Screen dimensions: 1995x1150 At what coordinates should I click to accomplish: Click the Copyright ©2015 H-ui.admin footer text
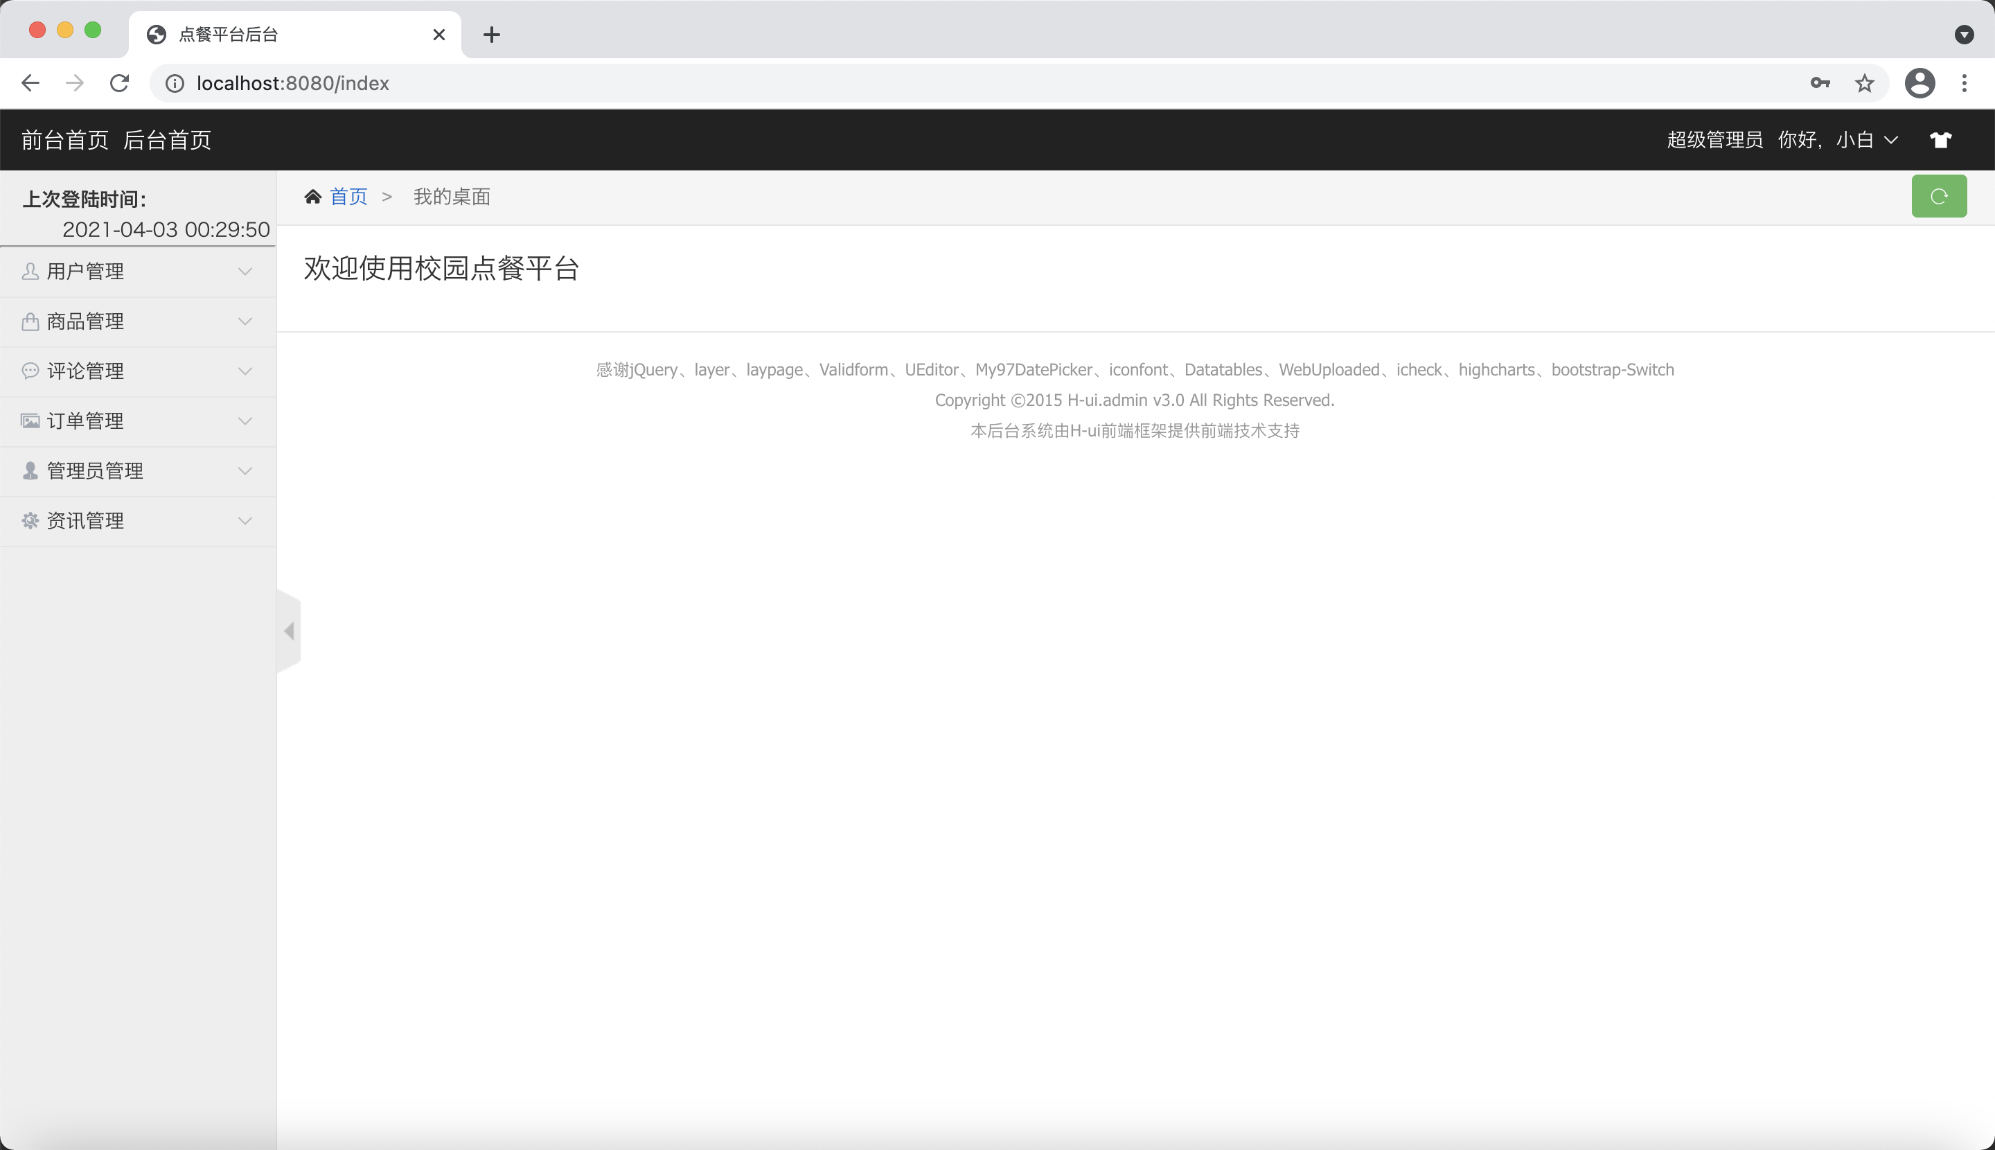click(x=1135, y=400)
